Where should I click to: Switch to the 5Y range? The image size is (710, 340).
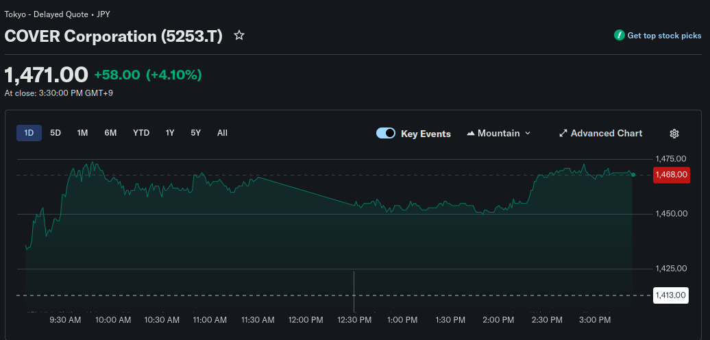click(195, 133)
